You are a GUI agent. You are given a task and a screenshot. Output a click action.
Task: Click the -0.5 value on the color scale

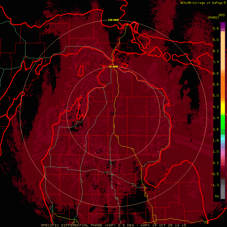click(215, 174)
